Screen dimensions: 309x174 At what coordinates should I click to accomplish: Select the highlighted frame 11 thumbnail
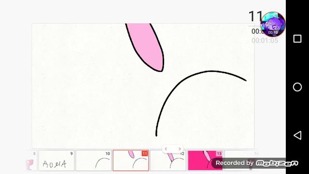click(131, 160)
